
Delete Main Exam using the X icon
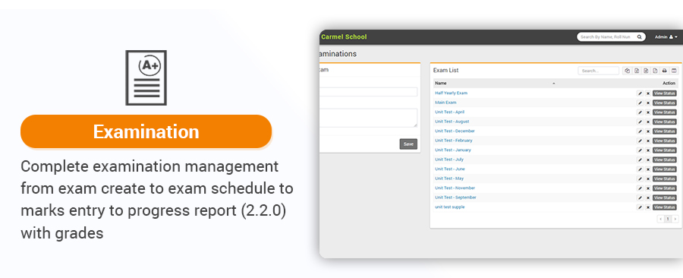648,103
